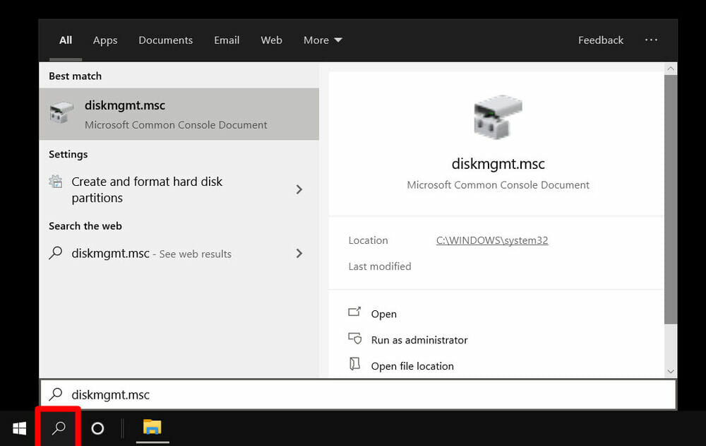Image resolution: width=706 pixels, height=446 pixels.
Task: Open the C:\WINDOWS\system32 location link
Action: point(491,240)
